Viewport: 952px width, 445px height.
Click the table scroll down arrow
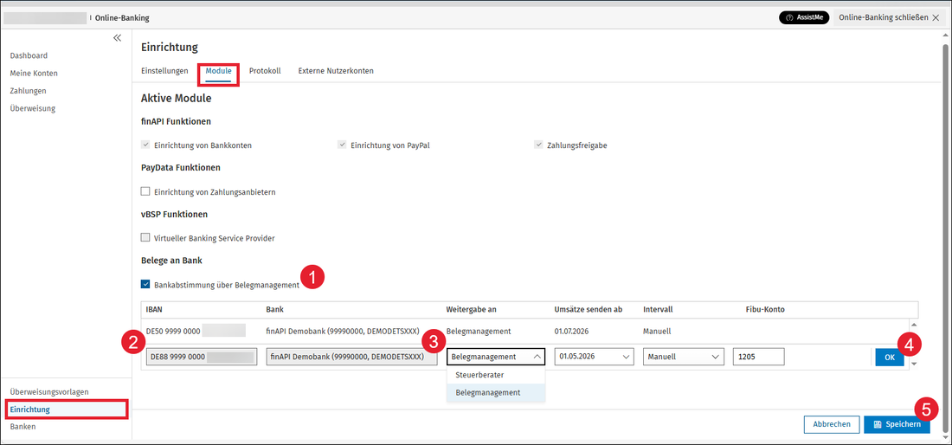pyautogui.click(x=914, y=364)
